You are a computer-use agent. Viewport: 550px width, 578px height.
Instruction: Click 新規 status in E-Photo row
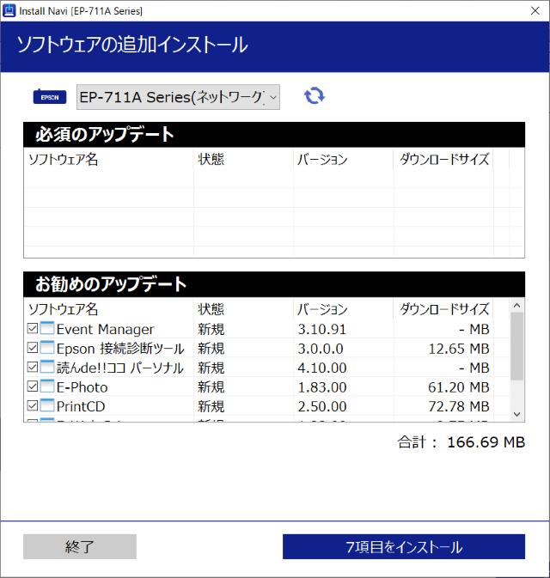click(x=211, y=387)
